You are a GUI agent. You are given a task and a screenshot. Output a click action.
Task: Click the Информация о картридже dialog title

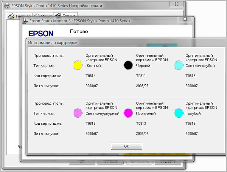[x=53, y=43]
